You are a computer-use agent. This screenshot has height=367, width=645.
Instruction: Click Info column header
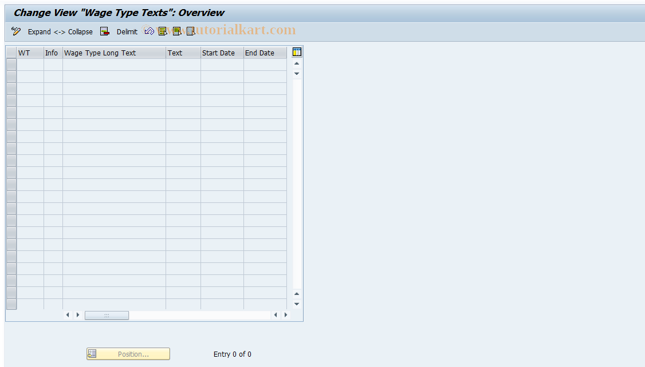click(x=53, y=53)
